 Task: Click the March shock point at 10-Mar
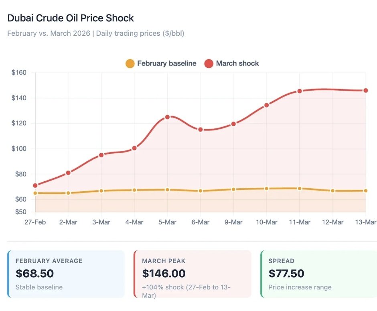click(x=267, y=105)
